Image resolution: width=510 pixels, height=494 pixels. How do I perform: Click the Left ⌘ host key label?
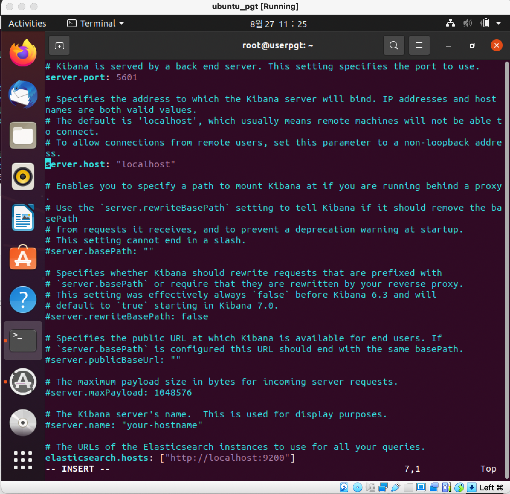(x=491, y=488)
